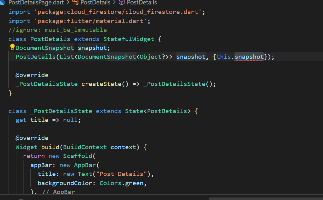Click State<PostDetails> superclass

[158, 111]
